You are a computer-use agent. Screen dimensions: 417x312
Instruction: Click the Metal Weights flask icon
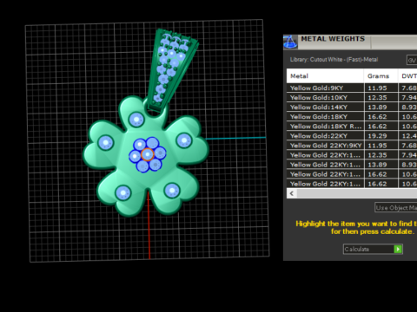pyautogui.click(x=290, y=42)
